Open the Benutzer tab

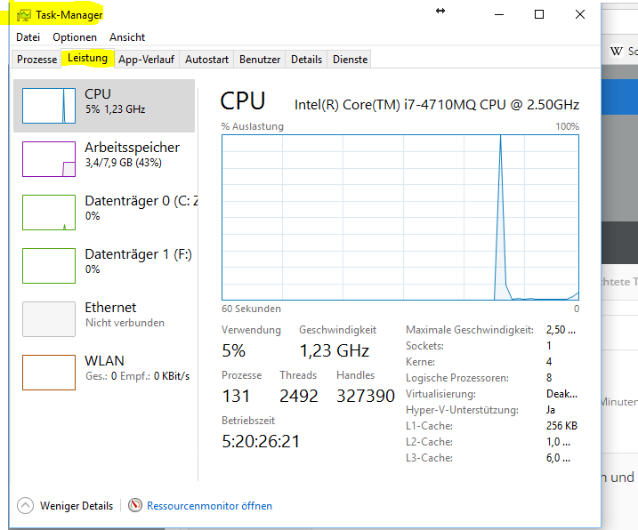click(x=260, y=60)
